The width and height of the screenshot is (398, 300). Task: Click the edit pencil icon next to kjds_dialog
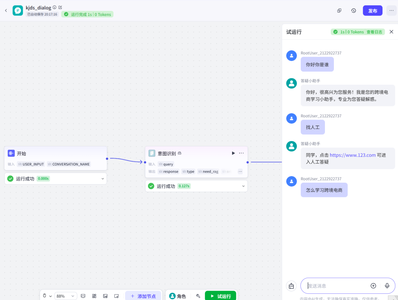pyautogui.click(x=60, y=7)
